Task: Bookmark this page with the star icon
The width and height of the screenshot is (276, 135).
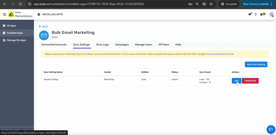Action: pyautogui.click(x=211, y=4)
